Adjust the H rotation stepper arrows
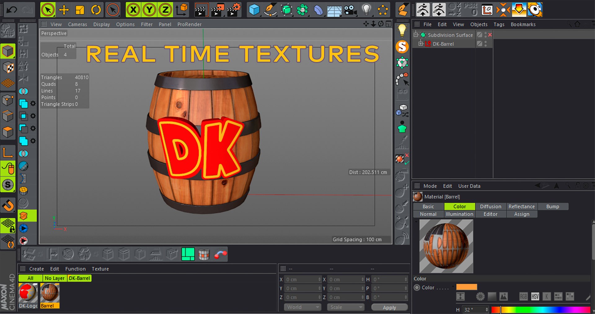This screenshot has height=314, width=595. click(x=406, y=280)
